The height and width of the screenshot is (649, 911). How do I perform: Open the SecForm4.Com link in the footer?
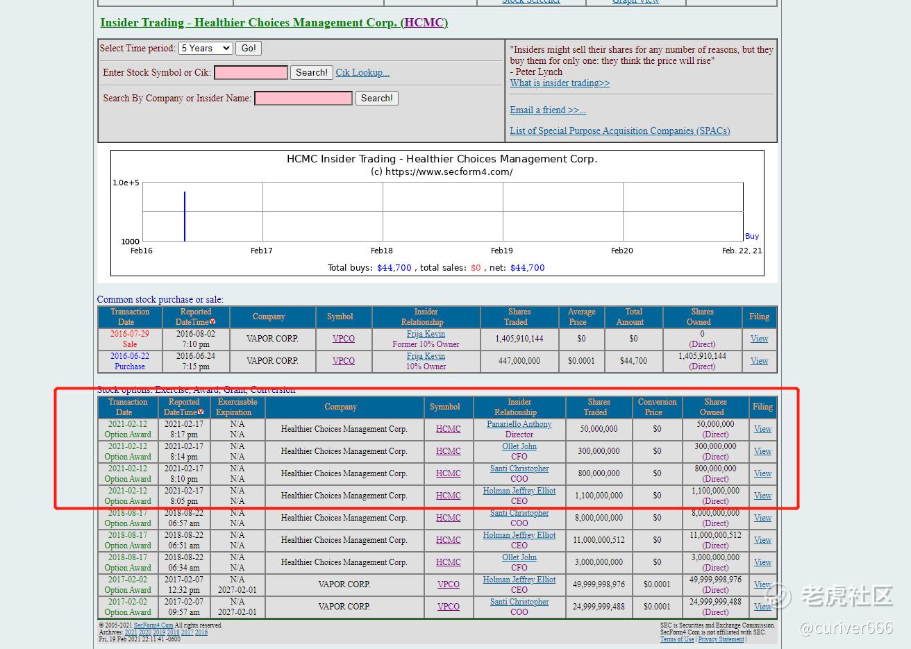[x=153, y=625]
